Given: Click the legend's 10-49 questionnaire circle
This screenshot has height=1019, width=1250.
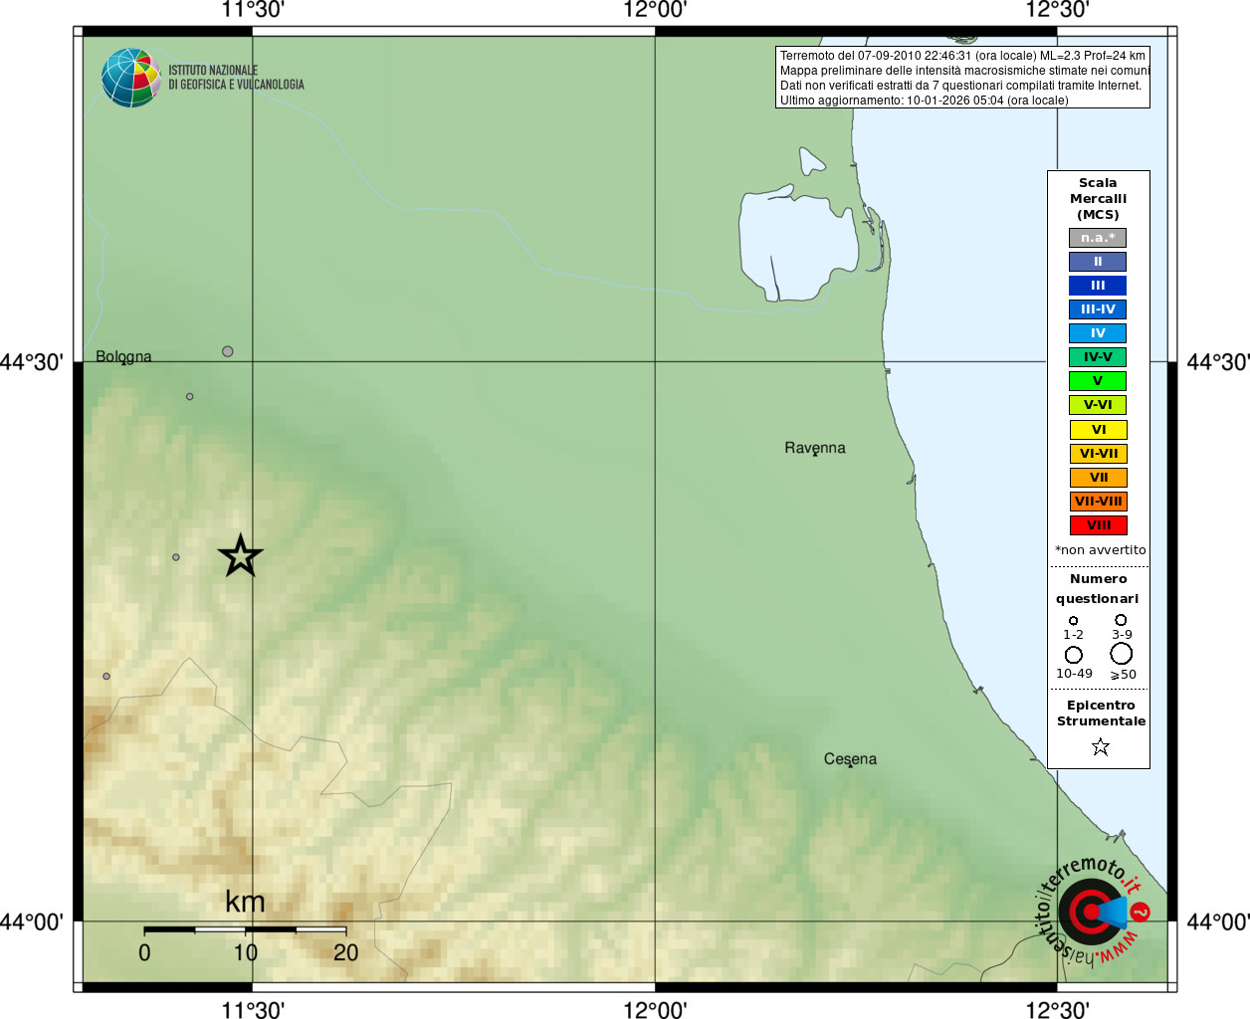Looking at the screenshot, I should (1073, 655).
